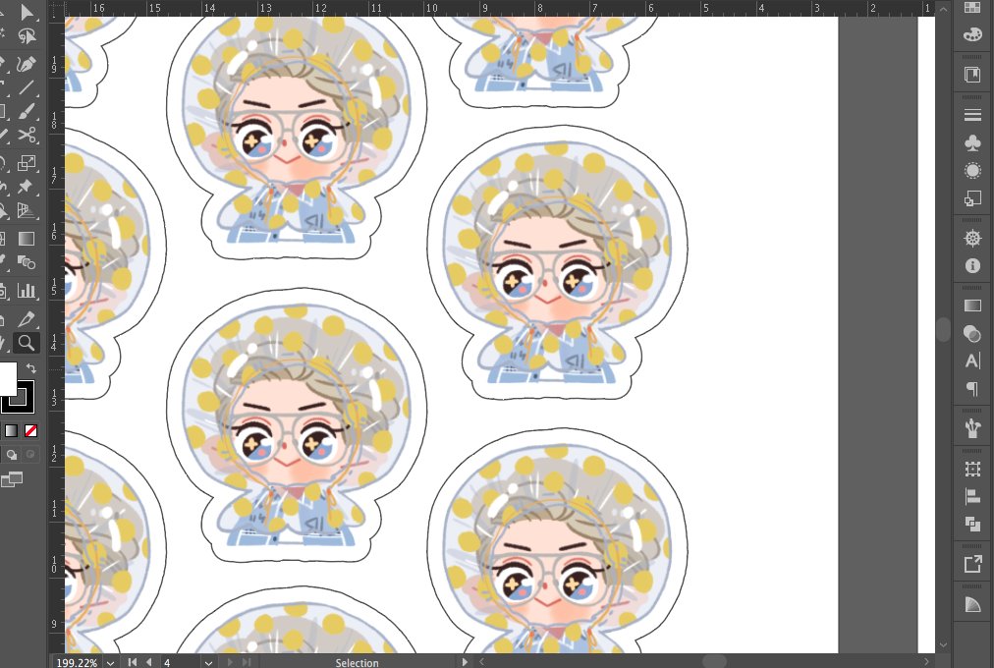Swap fill and stroke colors

coord(31,368)
